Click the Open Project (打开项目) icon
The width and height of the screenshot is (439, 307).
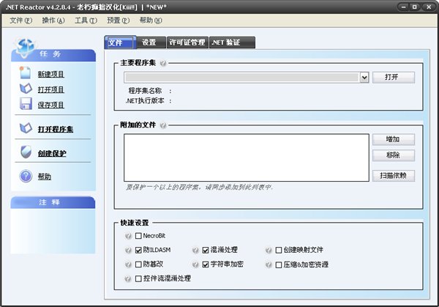click(x=26, y=89)
